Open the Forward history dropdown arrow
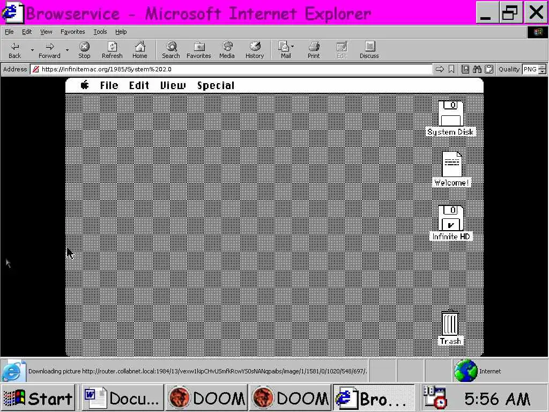 pyautogui.click(x=67, y=50)
